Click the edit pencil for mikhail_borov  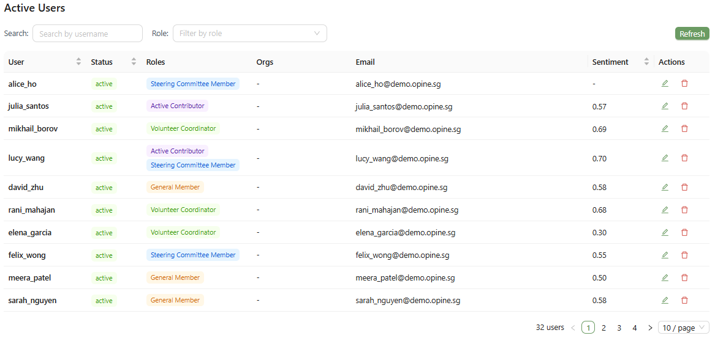coord(665,129)
